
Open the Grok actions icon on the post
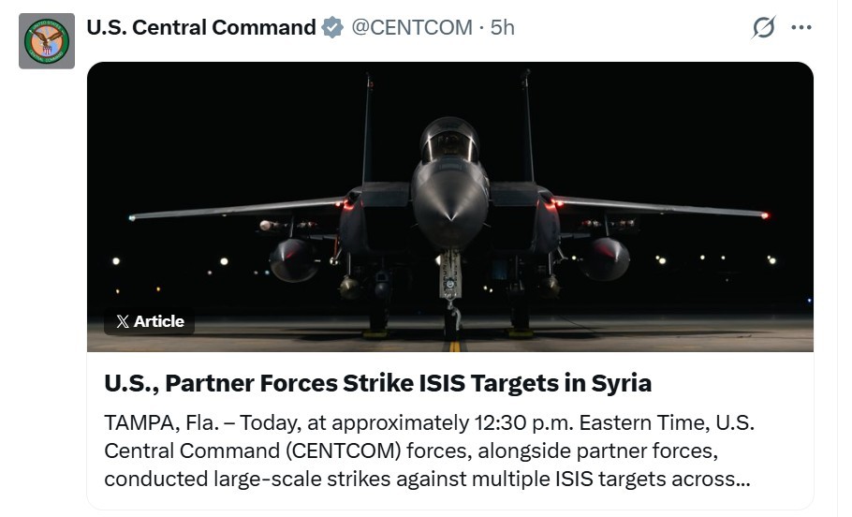(764, 28)
